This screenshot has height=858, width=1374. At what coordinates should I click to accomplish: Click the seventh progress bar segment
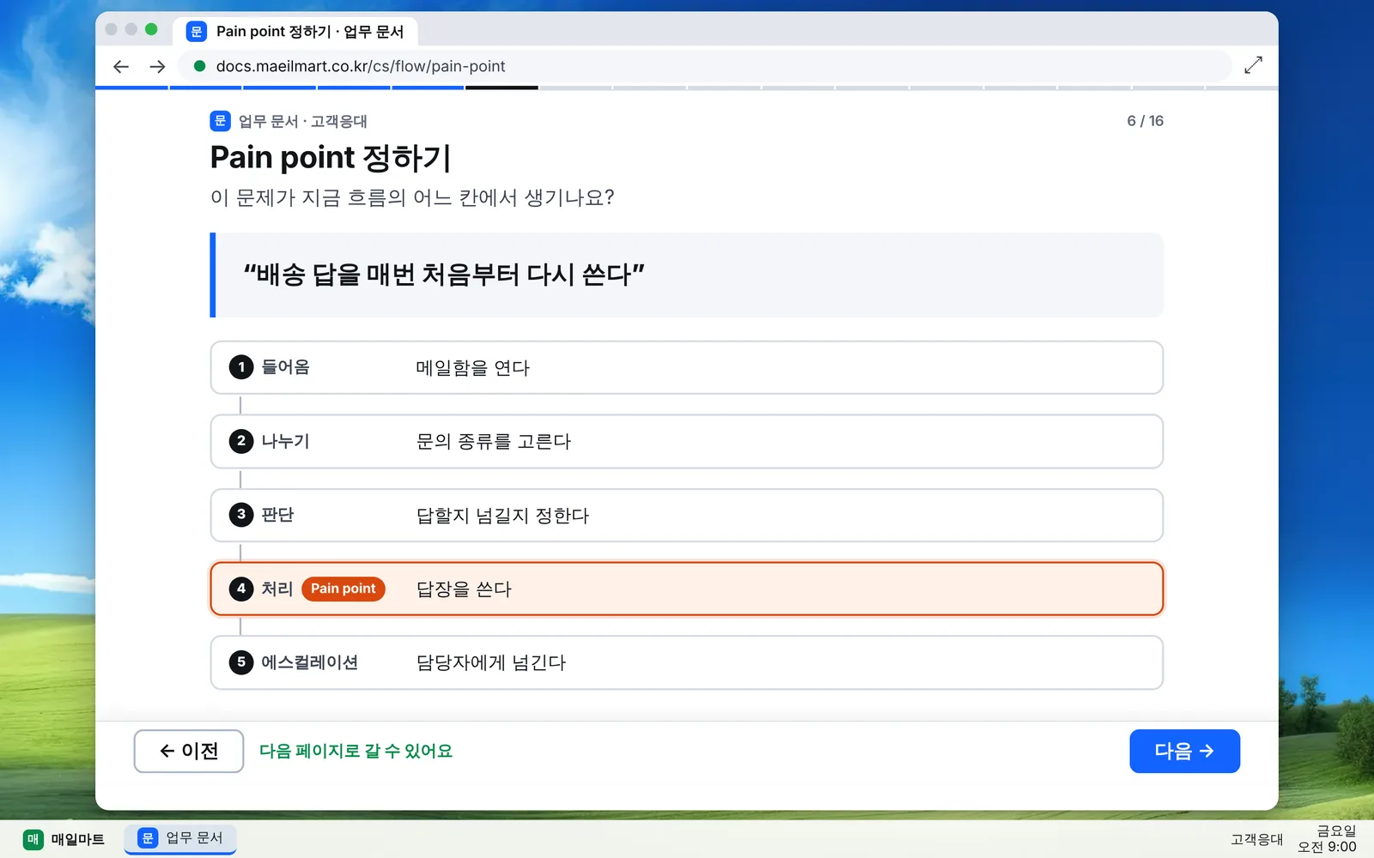click(x=575, y=88)
